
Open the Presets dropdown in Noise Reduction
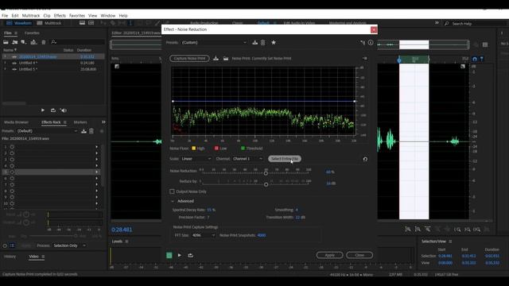[x=214, y=42]
